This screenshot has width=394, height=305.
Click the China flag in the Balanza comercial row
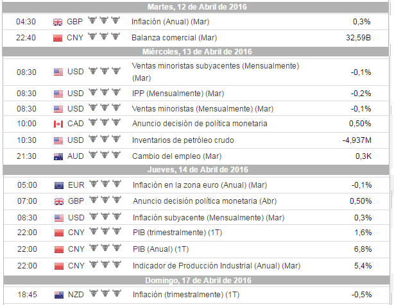[58, 38]
